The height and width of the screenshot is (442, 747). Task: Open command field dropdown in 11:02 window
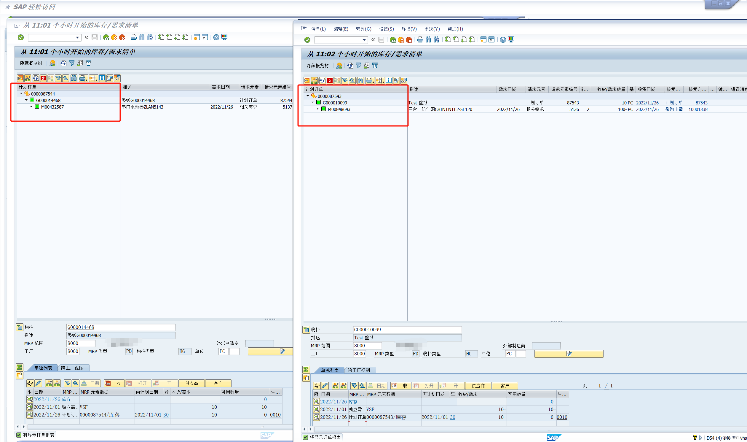tap(364, 40)
